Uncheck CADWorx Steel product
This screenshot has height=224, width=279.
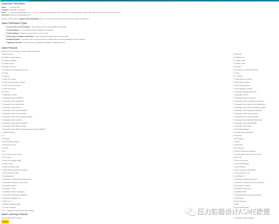point(234,63)
